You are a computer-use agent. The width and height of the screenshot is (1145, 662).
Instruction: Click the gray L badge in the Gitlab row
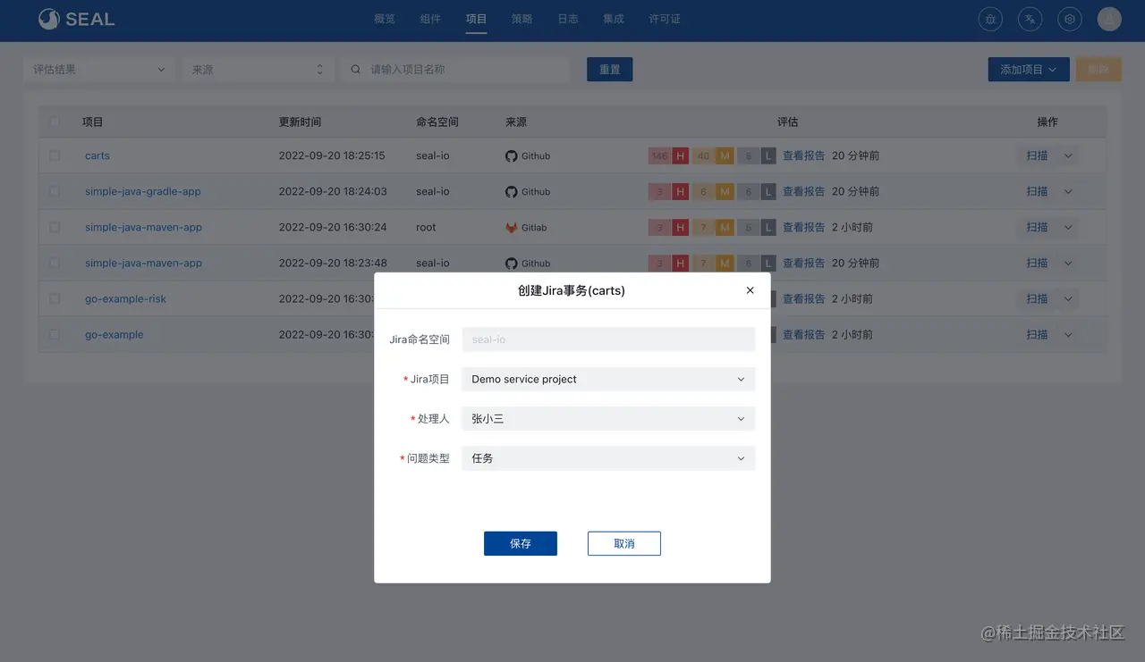point(768,227)
